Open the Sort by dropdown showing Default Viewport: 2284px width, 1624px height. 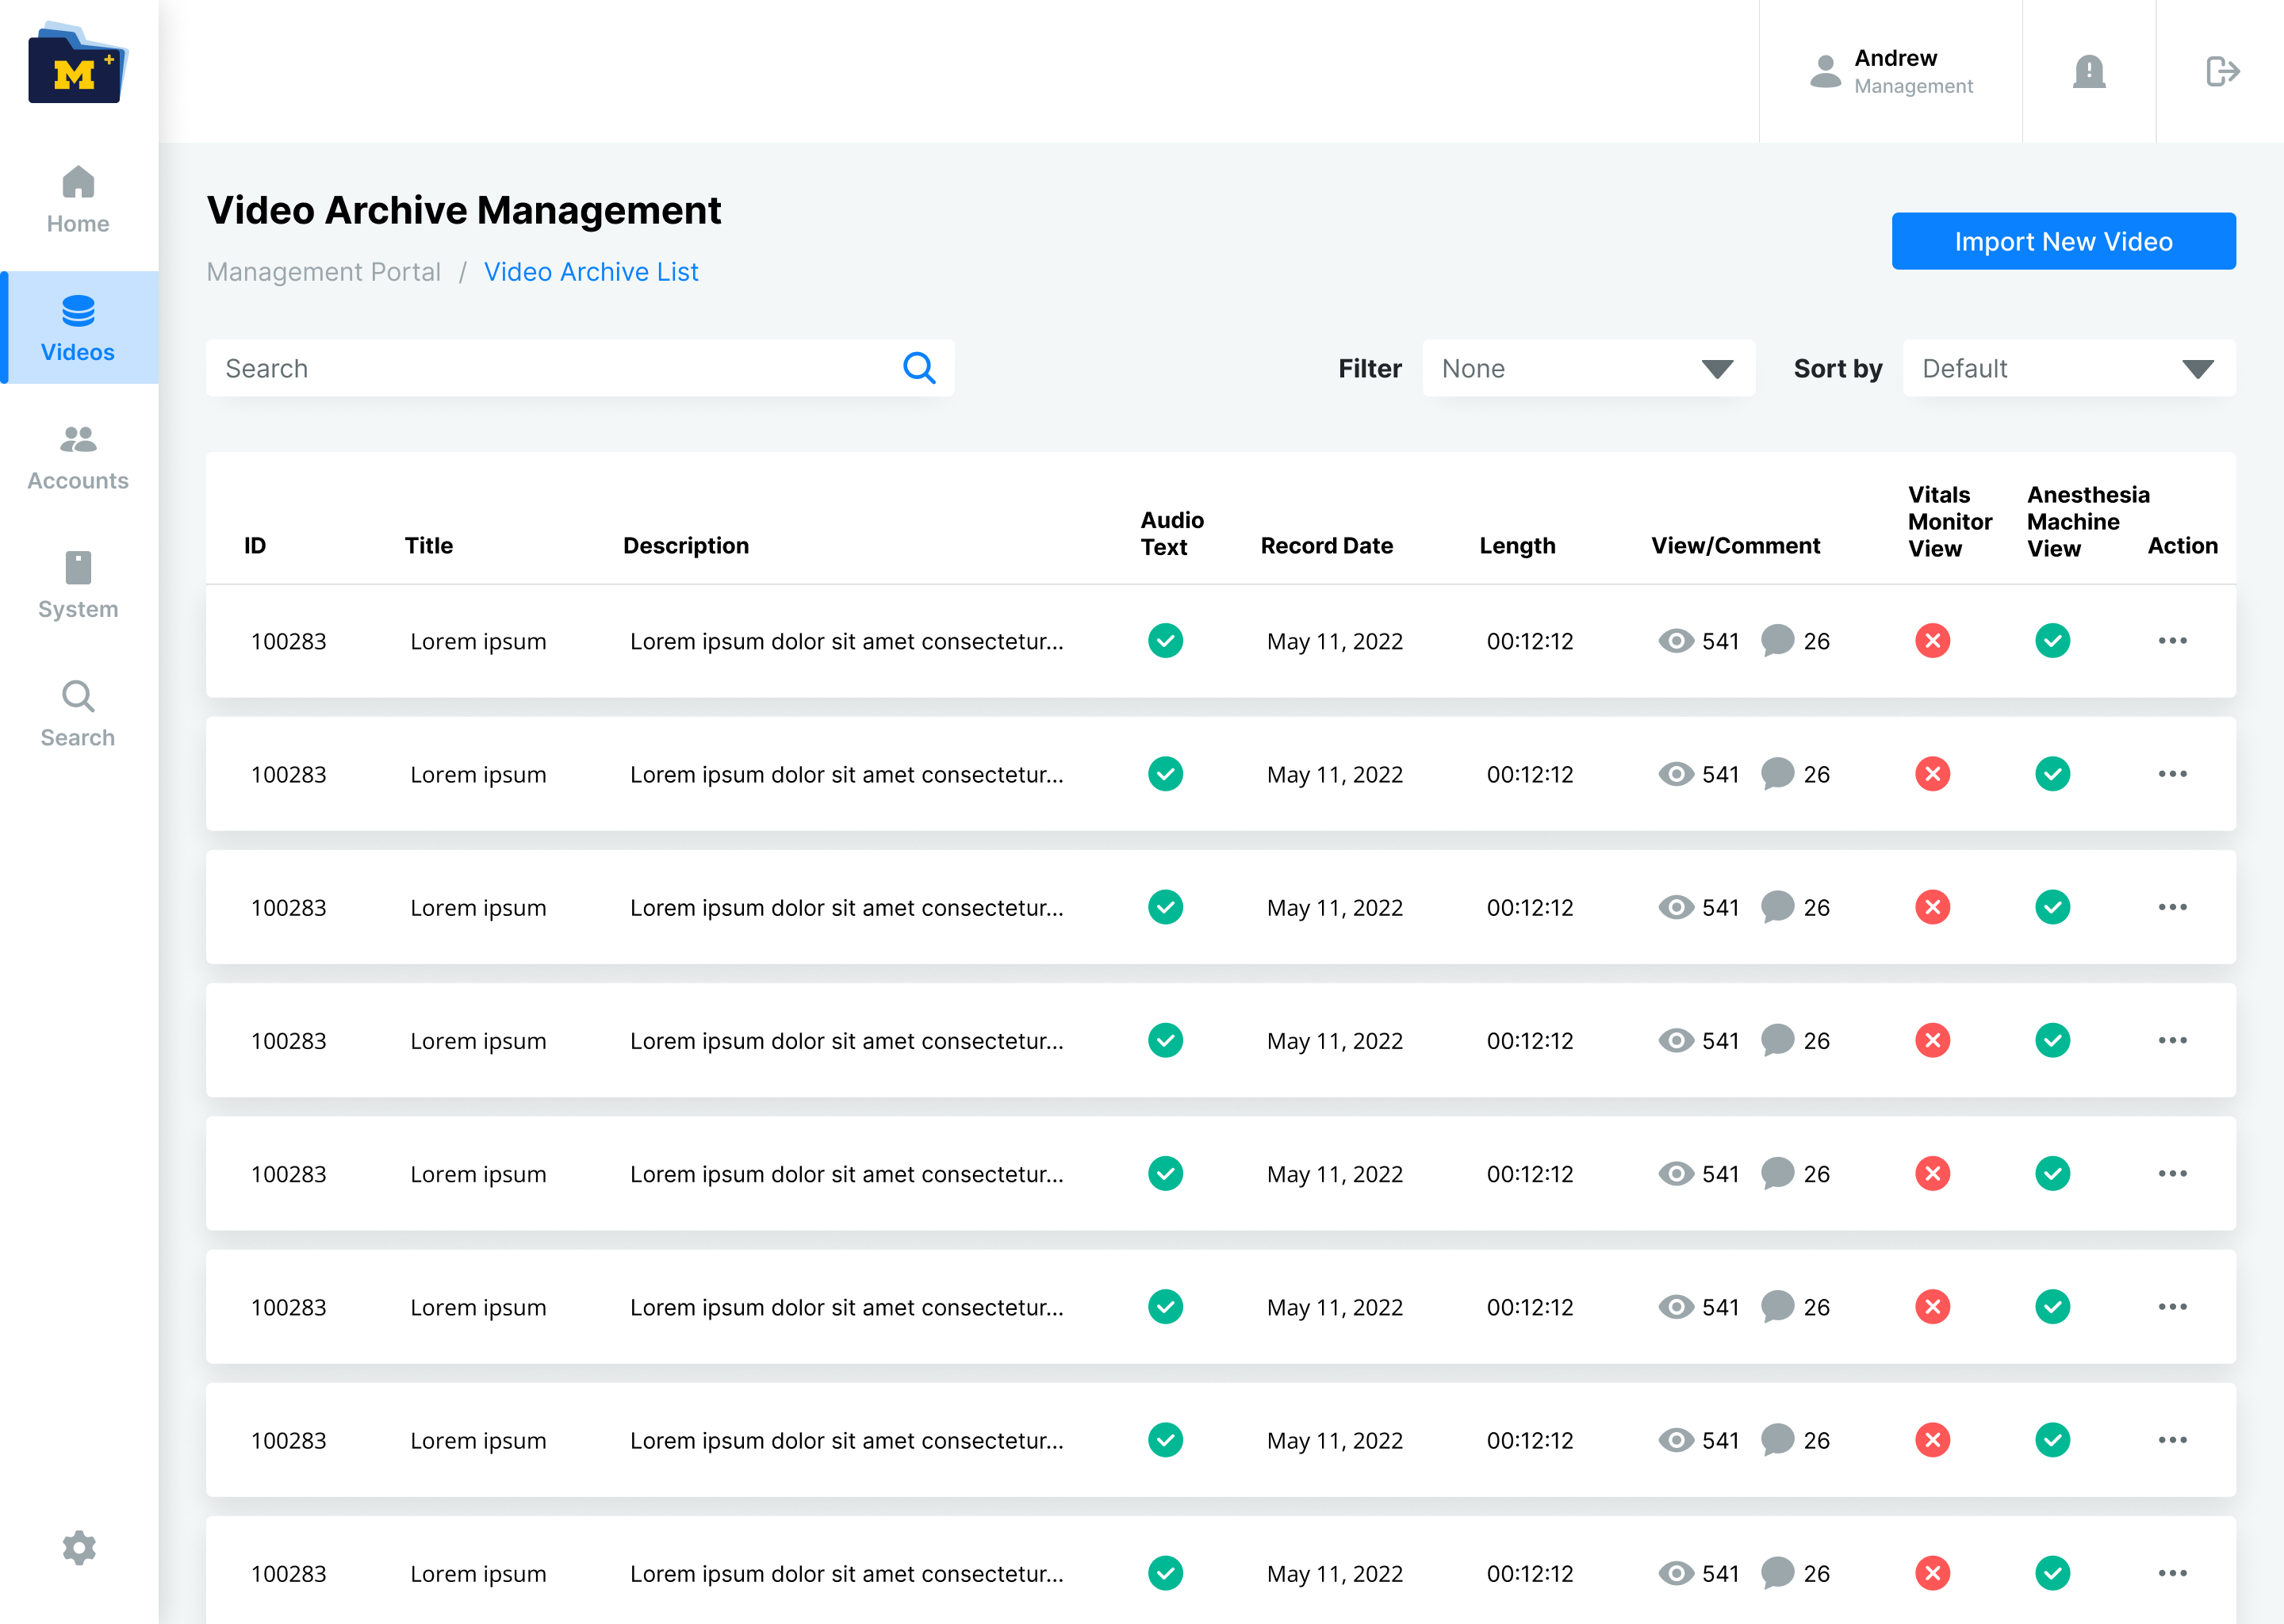2069,368
